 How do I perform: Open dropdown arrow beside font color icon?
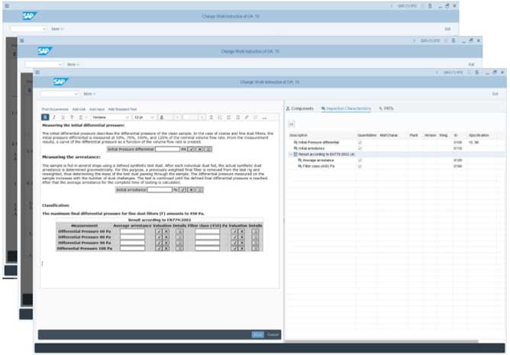pyautogui.click(x=177, y=117)
